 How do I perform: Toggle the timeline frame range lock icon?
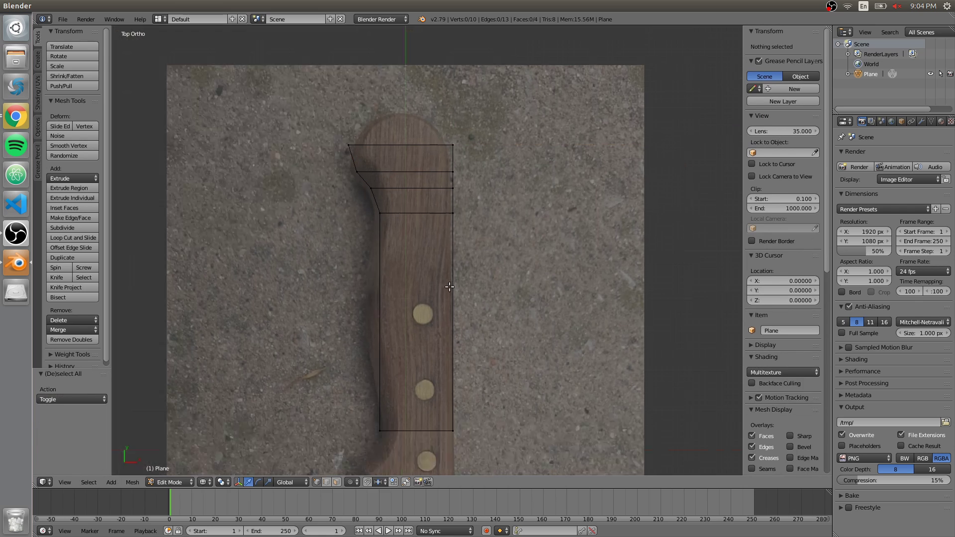pos(178,531)
